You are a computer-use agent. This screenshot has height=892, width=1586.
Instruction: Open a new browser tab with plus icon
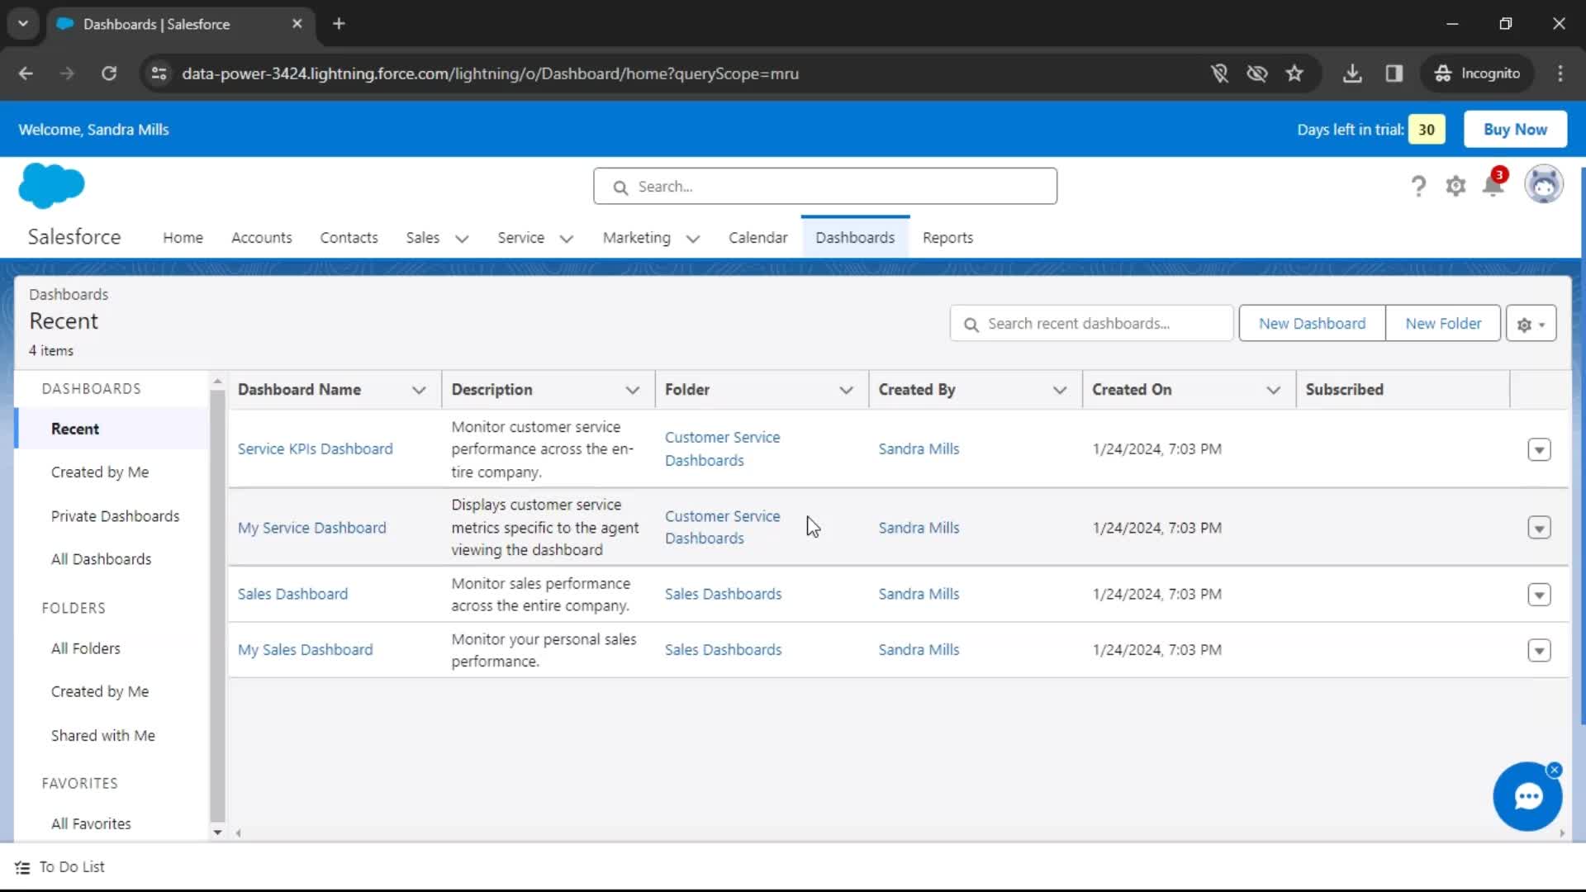[339, 24]
